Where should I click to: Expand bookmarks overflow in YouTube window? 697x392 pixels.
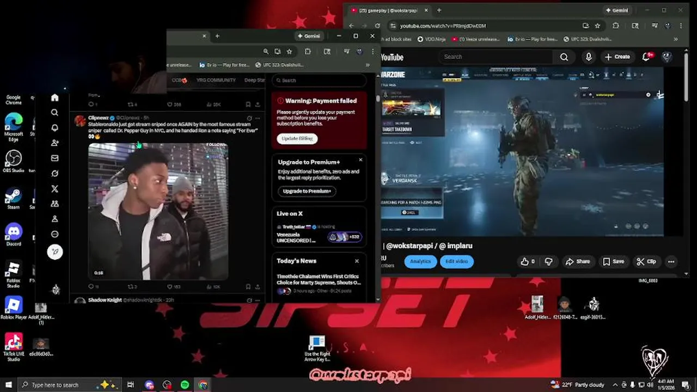(676, 39)
